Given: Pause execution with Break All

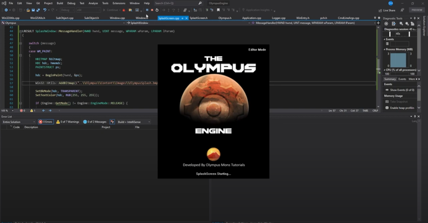Looking at the screenshot, I should pyautogui.click(x=147, y=10).
